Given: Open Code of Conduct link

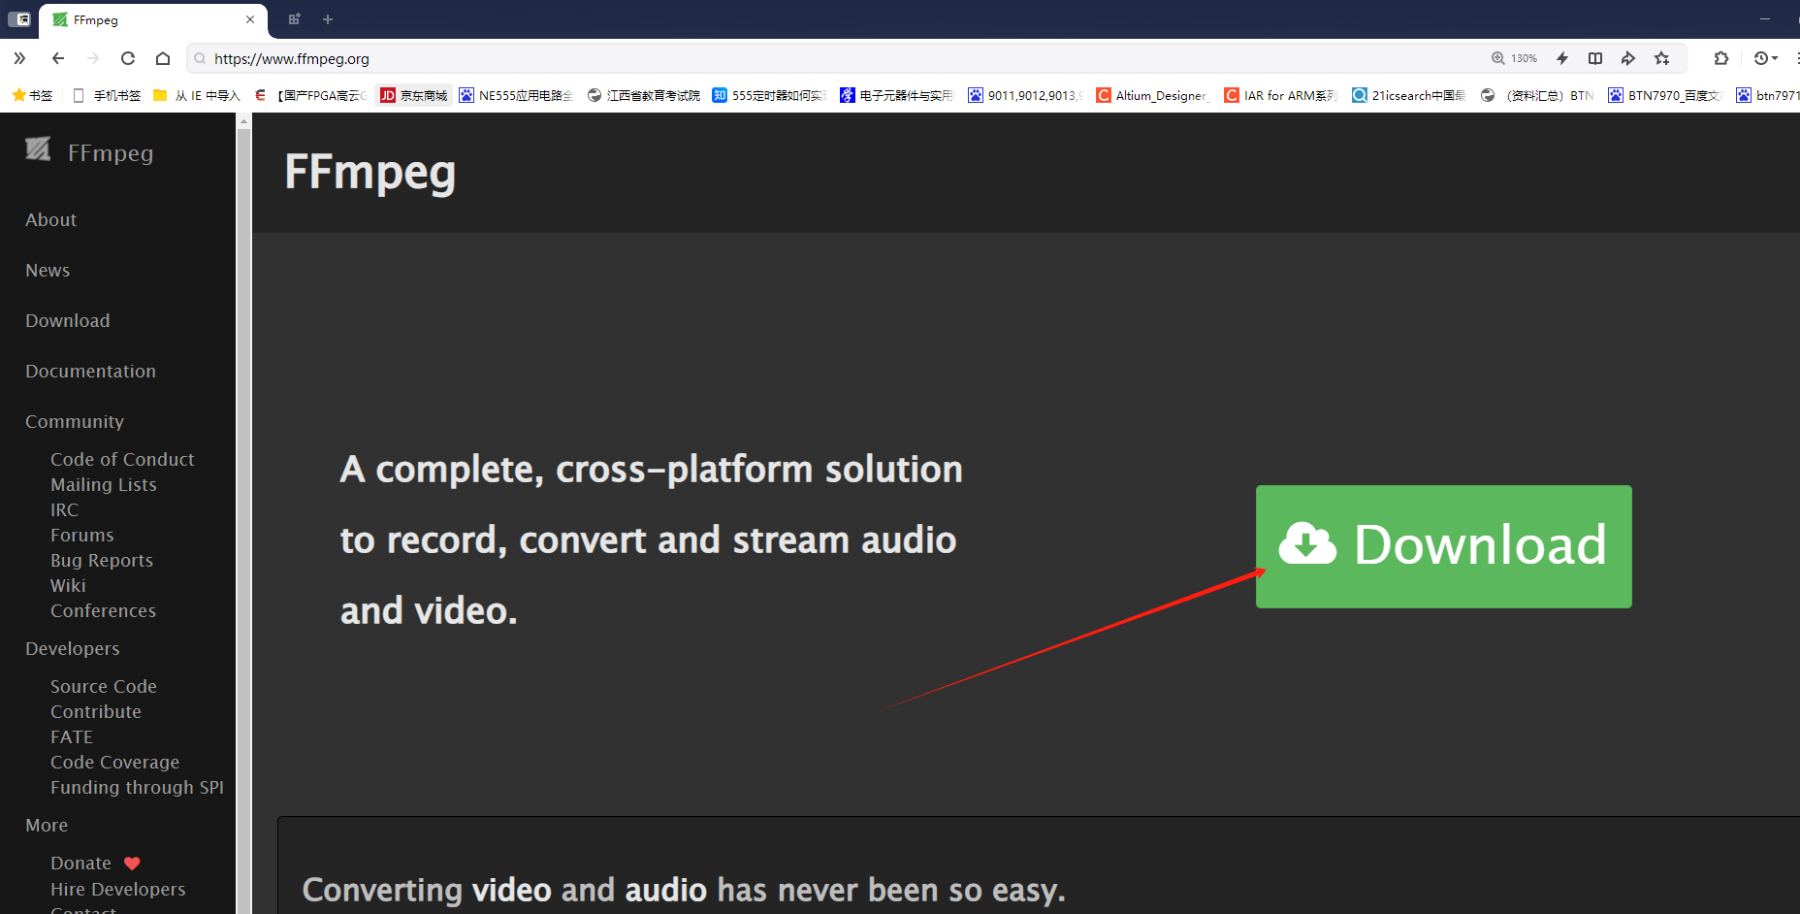Looking at the screenshot, I should point(122,459).
